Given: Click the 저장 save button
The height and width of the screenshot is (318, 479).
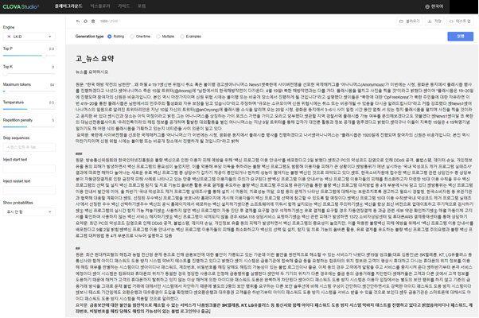Looking at the screenshot, I should click(x=434, y=21).
